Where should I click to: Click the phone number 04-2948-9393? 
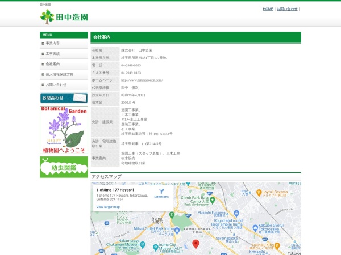click(x=131, y=65)
